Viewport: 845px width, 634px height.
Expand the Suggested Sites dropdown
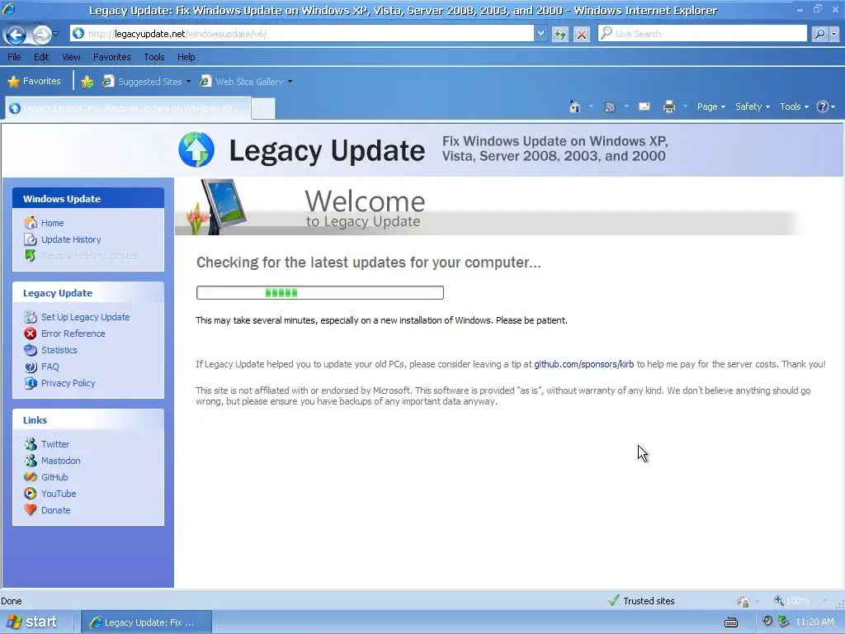pyautogui.click(x=188, y=82)
